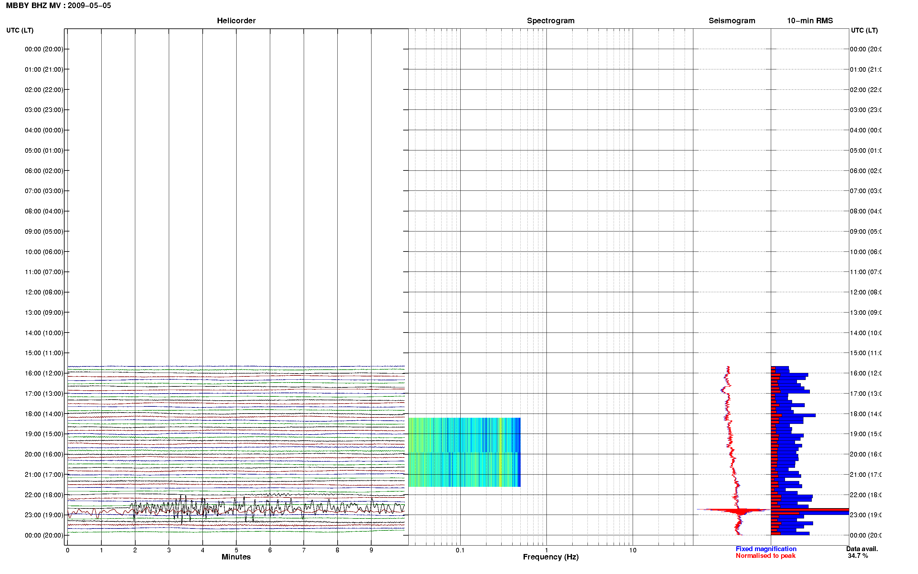This screenshot has height=574, width=918.
Task: Click the left '04:00 (00:00)' time label
Action: [44, 130]
